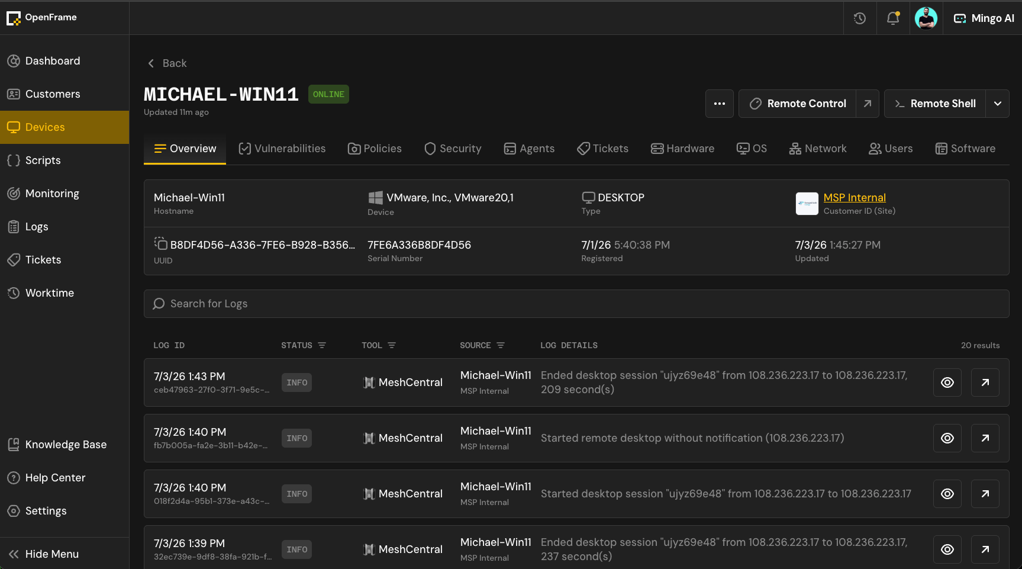Switch to the device Tickets tab

(x=603, y=149)
